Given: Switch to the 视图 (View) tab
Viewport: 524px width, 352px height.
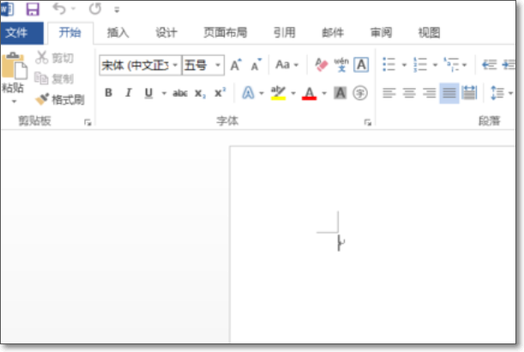Looking at the screenshot, I should point(429,33).
